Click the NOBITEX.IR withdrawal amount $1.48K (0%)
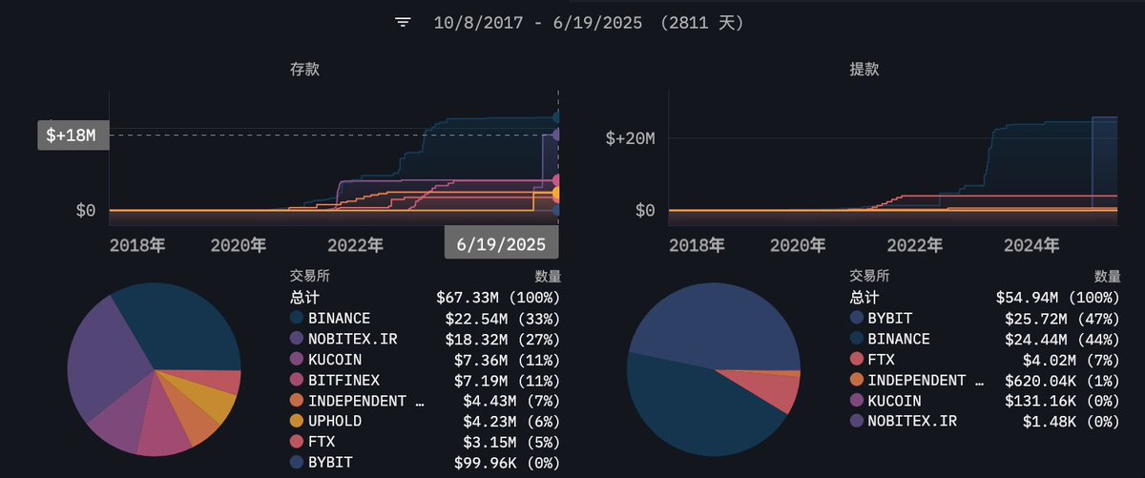 coord(1072,421)
